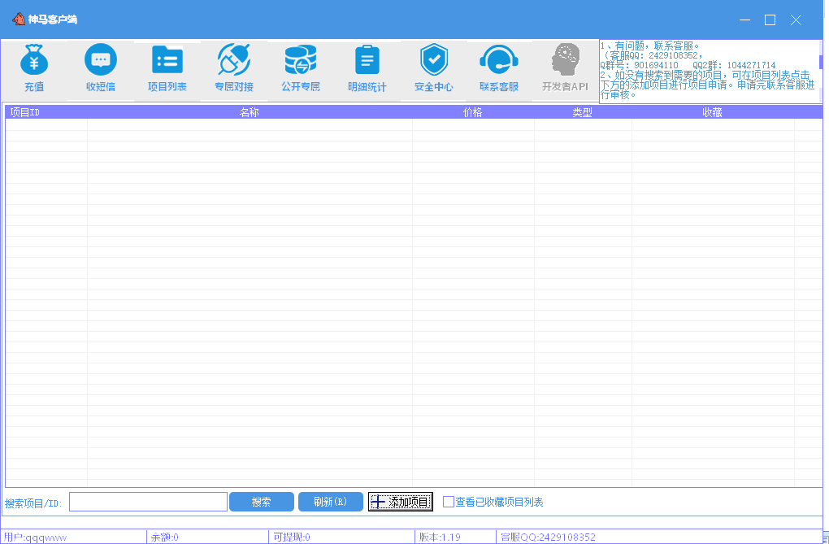The image size is (829, 544).
Task: Click the 神马客户端 app logo in title bar
Action: (18, 19)
